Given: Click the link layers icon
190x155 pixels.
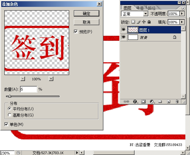Looking at the screenshot, I should 126,101.
